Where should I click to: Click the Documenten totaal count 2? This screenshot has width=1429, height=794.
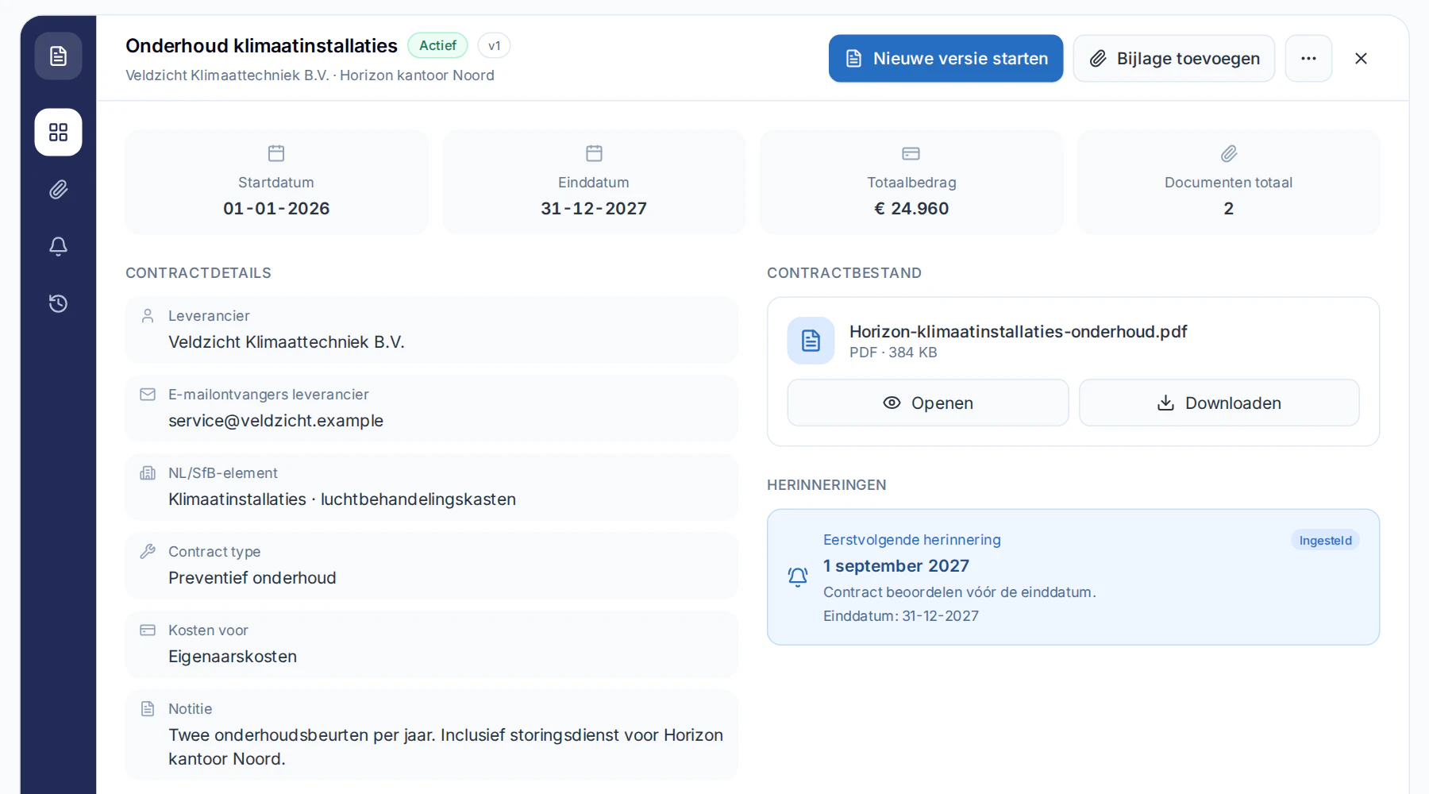pyautogui.click(x=1229, y=209)
